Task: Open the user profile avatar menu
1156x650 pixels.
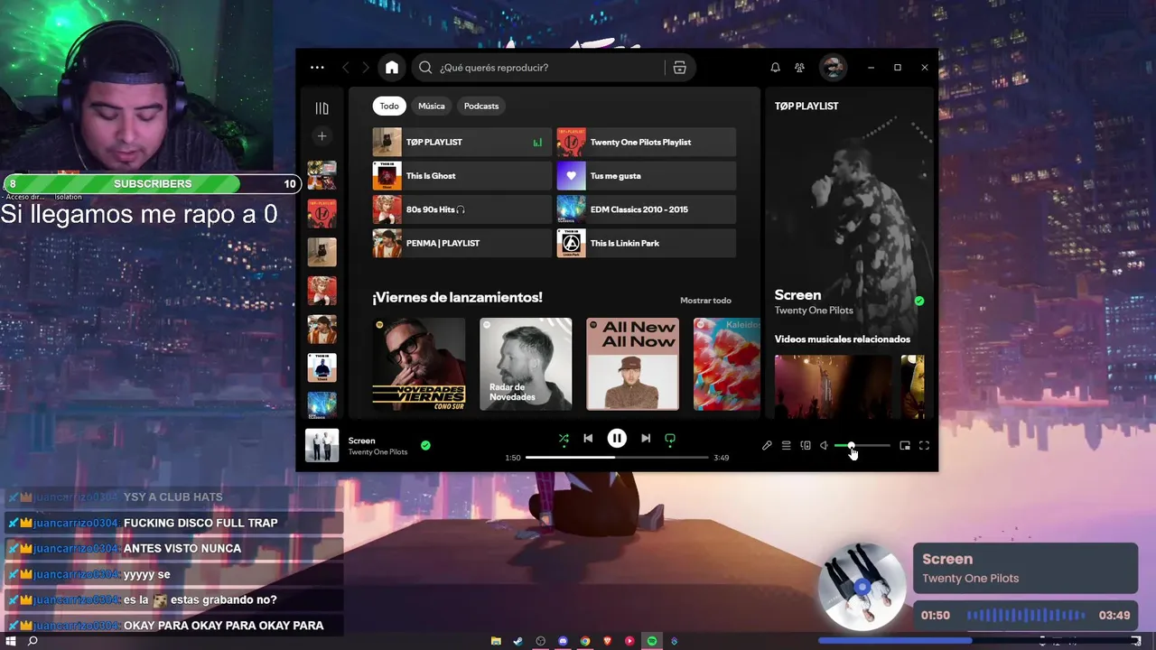Action: click(832, 68)
